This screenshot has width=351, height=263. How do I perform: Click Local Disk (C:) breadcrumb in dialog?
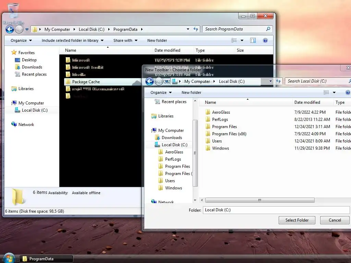[x=232, y=82]
